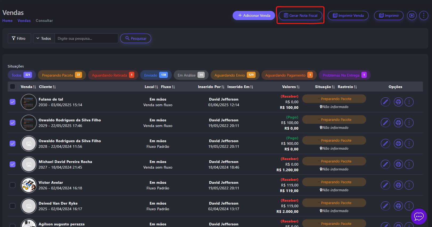Open the support chat bubble

coord(419,216)
